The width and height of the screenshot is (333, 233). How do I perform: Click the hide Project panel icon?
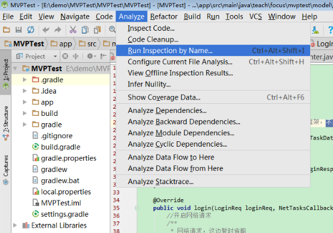tap(104, 56)
